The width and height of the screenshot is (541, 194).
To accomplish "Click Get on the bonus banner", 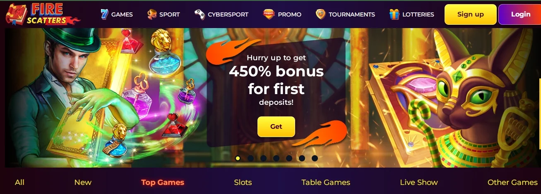I will (x=276, y=127).
